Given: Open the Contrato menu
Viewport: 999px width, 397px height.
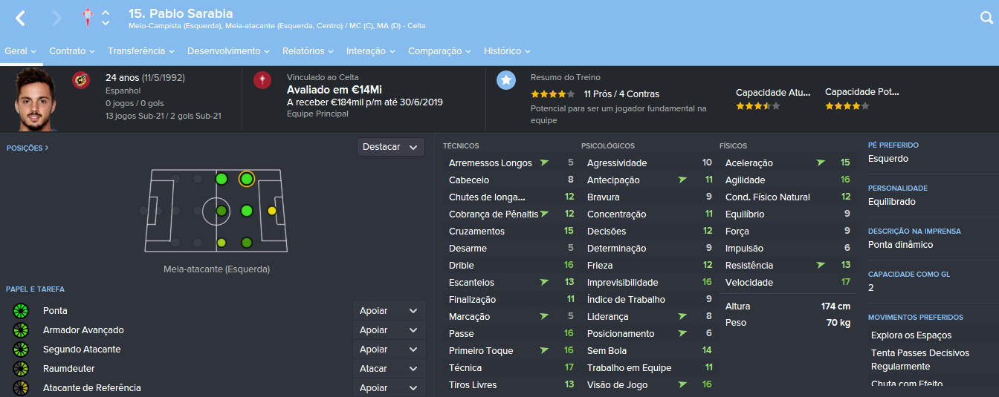Looking at the screenshot, I should tap(71, 51).
